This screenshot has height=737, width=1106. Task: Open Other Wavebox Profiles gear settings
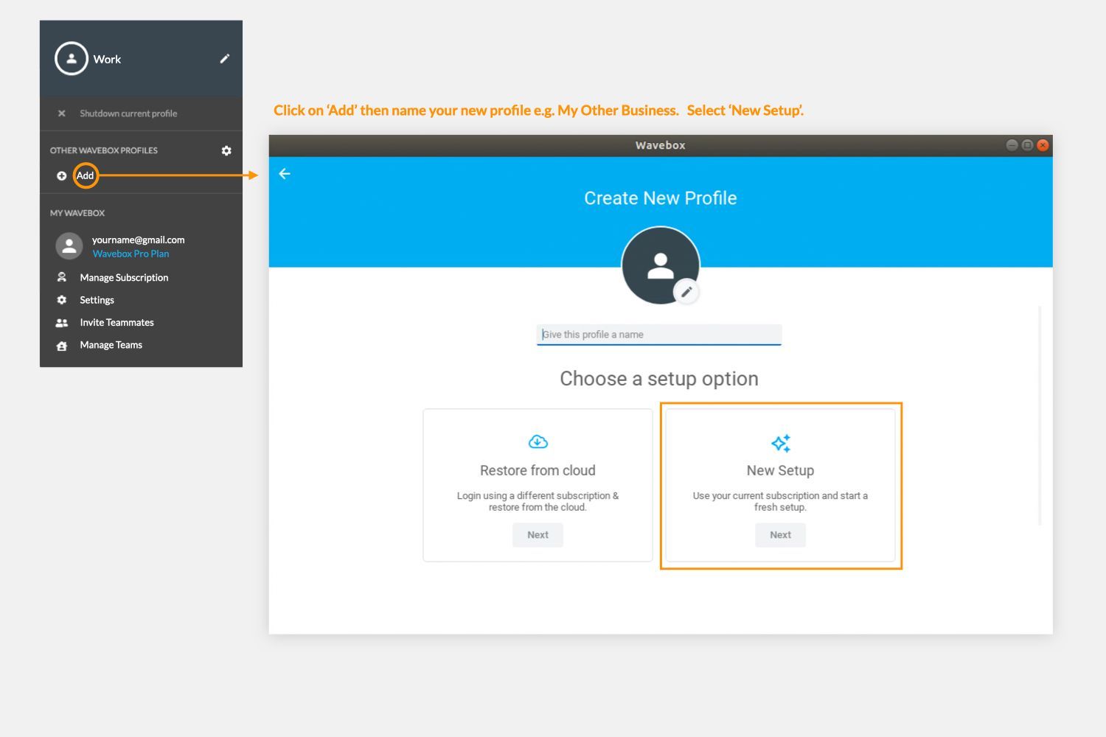tap(226, 150)
